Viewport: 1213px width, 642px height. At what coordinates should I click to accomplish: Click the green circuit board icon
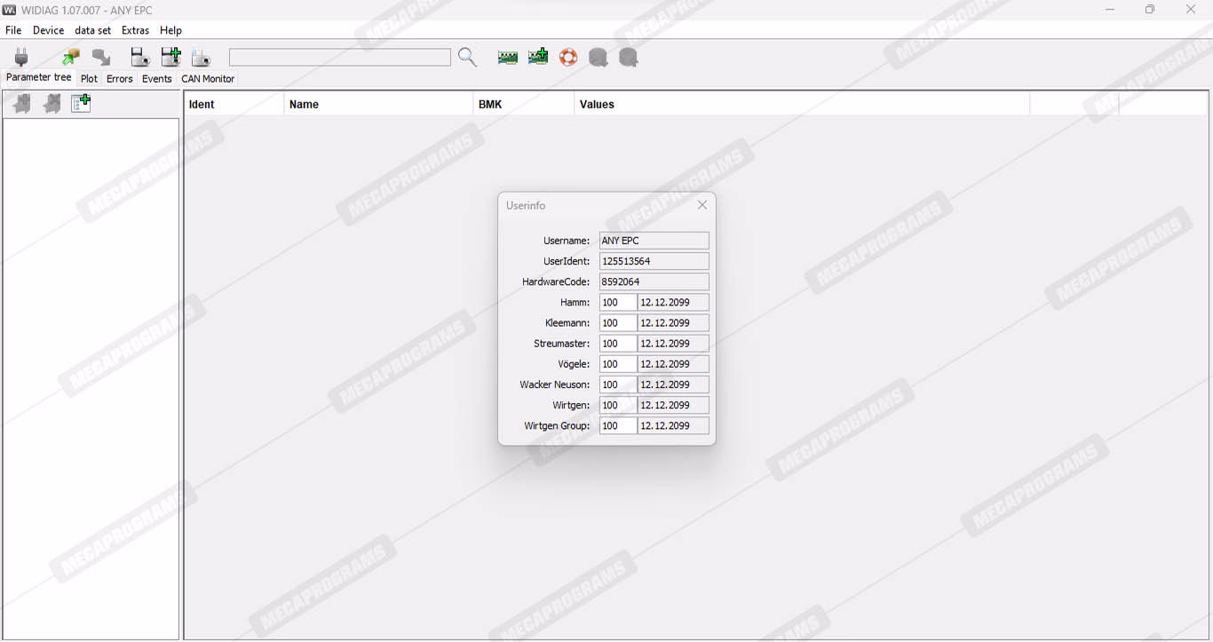[508, 58]
